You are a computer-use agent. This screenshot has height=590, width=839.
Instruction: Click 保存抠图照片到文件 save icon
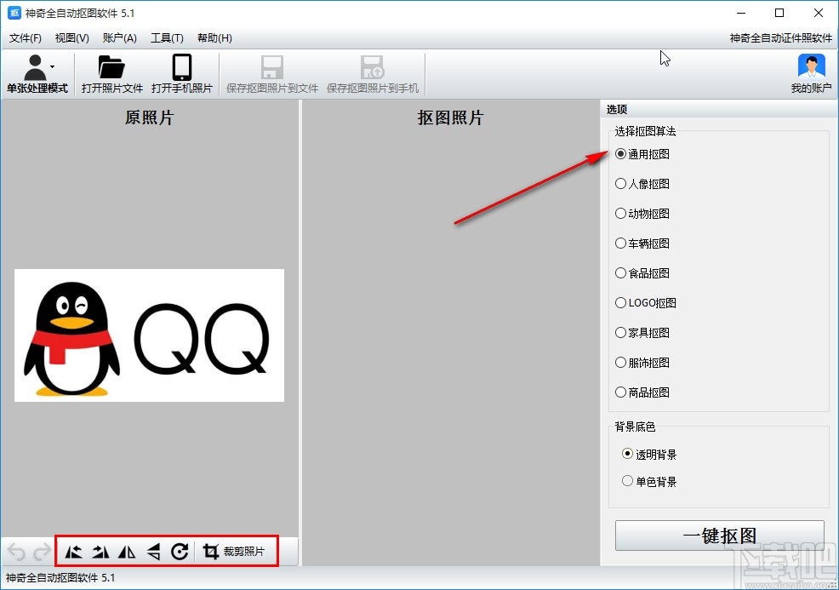[x=271, y=67]
